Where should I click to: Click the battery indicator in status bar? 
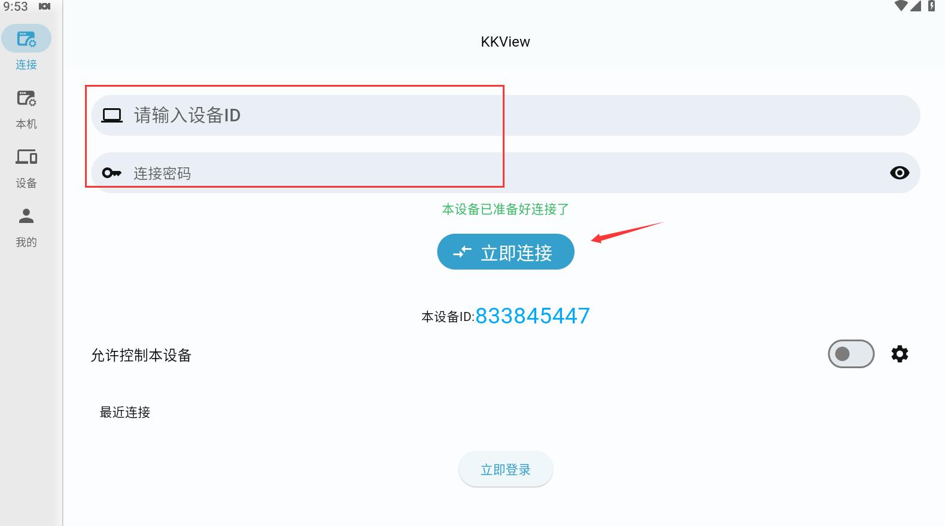(x=932, y=6)
